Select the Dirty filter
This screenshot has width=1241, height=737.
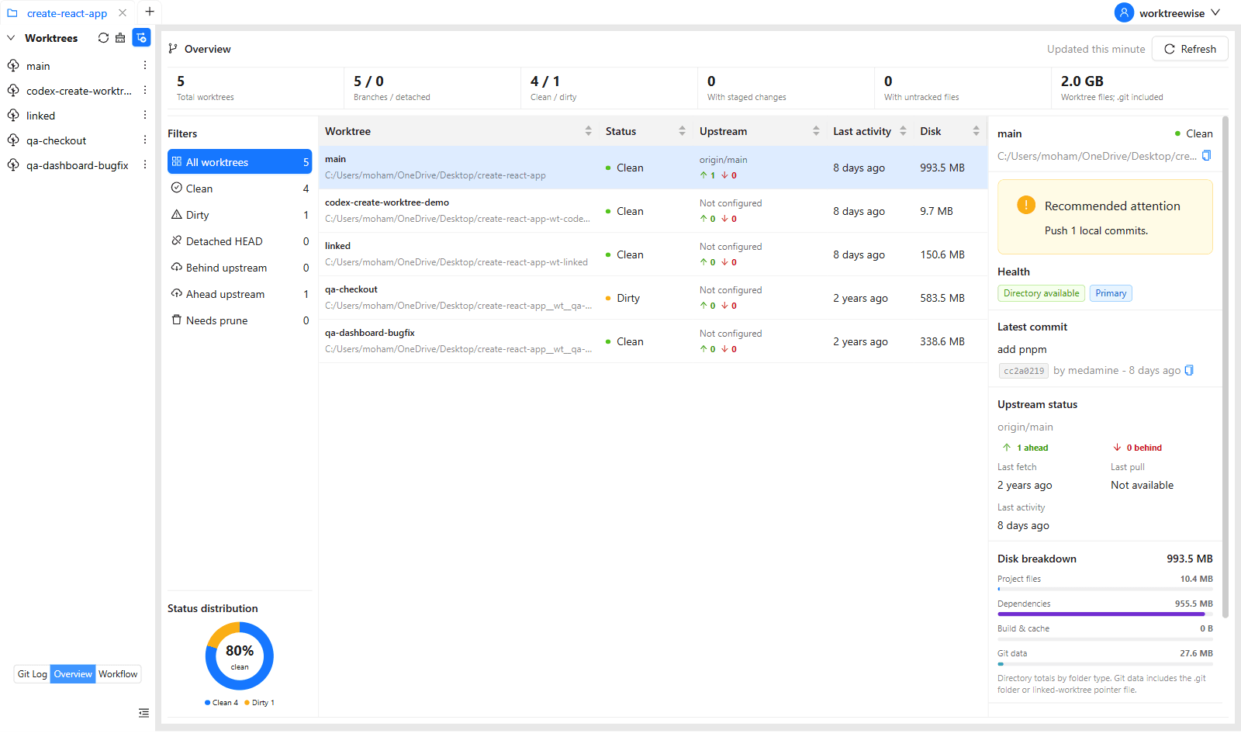tap(240, 215)
